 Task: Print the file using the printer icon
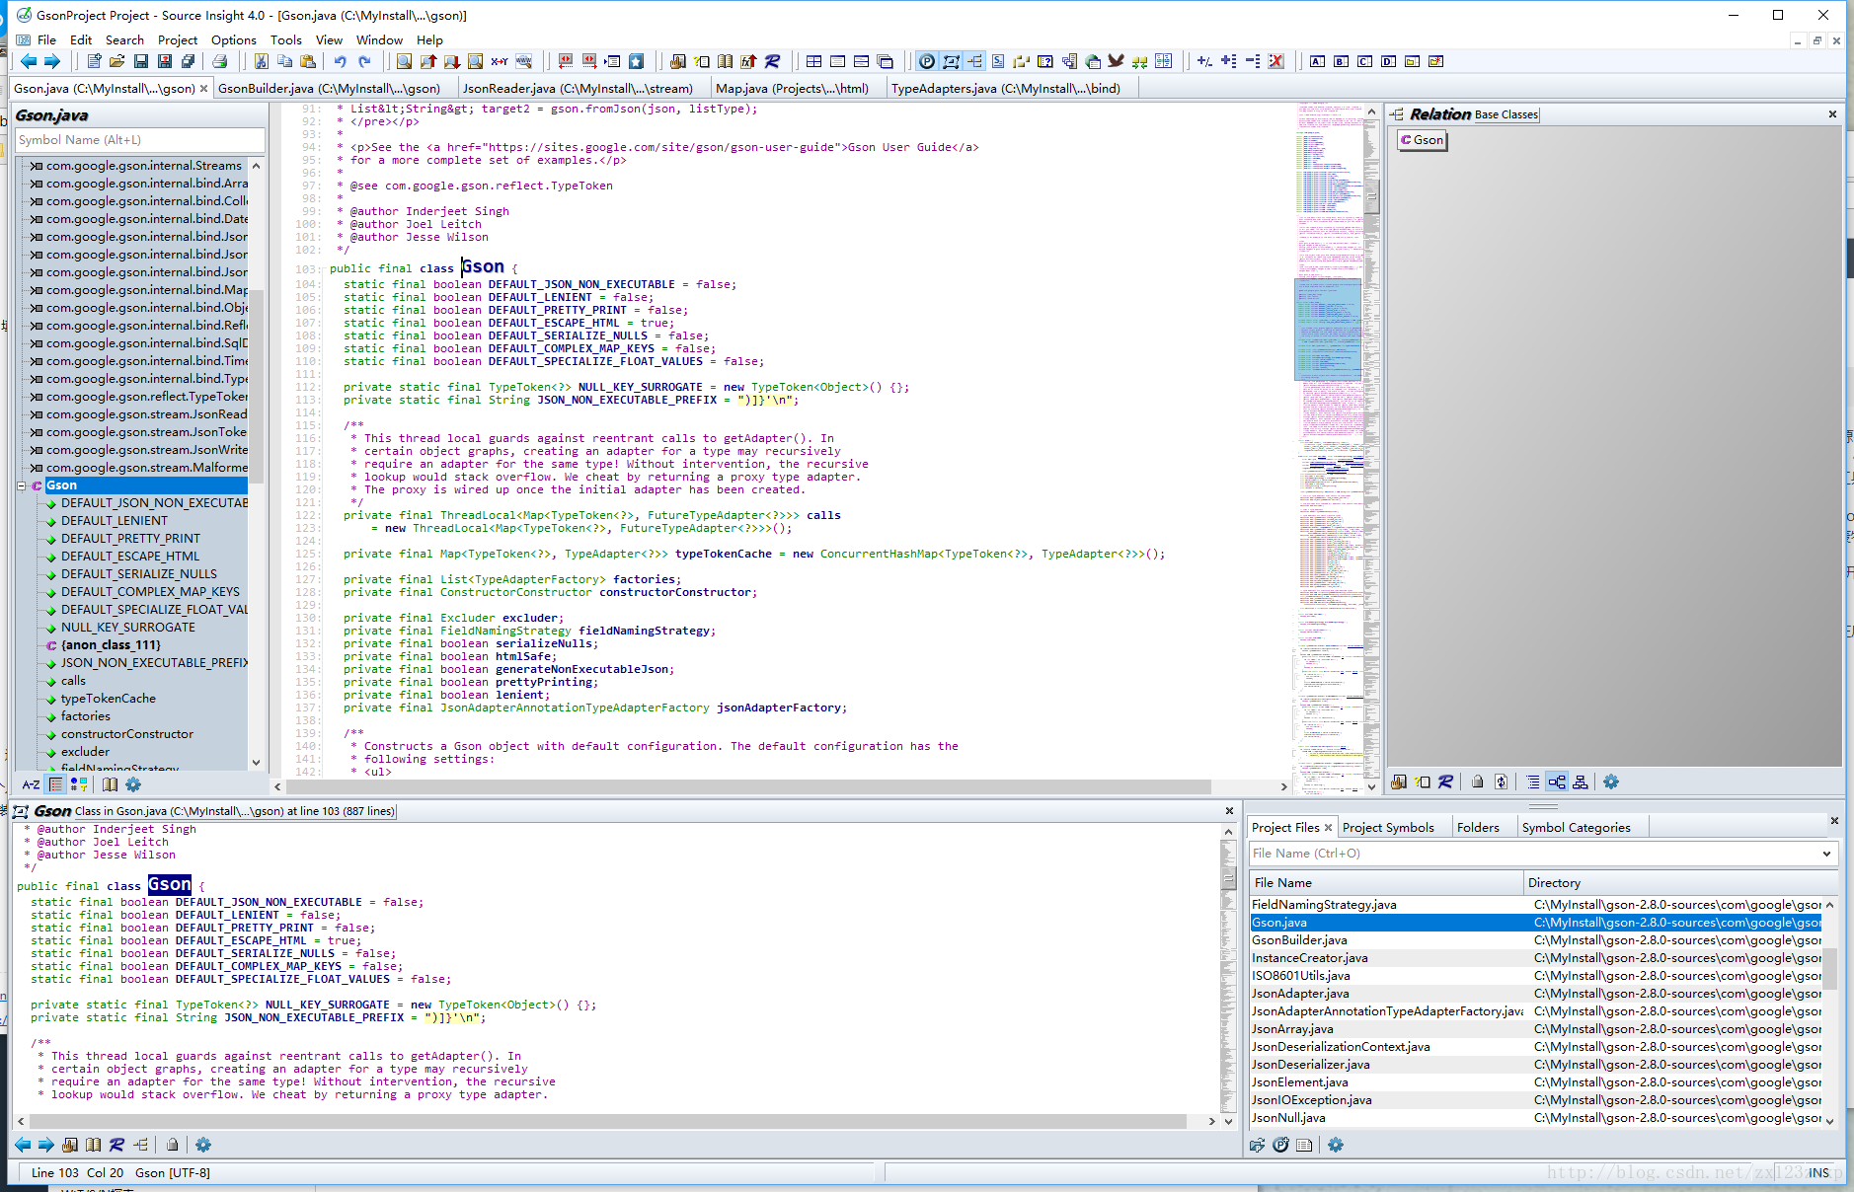[219, 61]
